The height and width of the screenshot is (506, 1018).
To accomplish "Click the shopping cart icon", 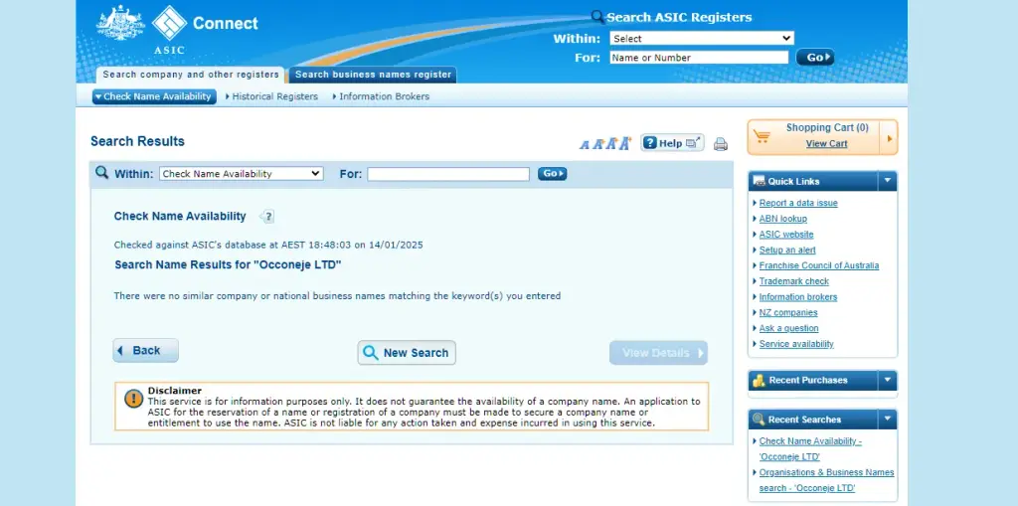I will (762, 136).
